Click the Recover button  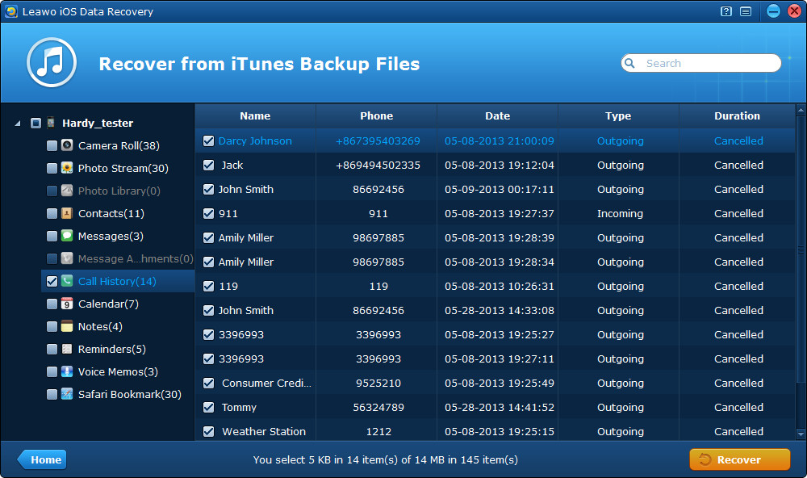tap(739, 459)
